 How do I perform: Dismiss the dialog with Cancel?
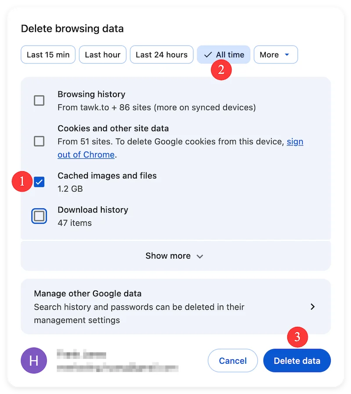pos(233,360)
